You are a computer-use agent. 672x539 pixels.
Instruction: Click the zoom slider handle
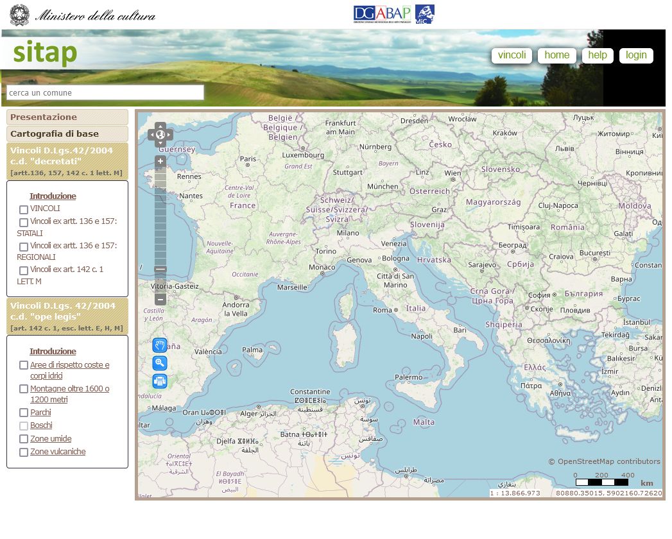pos(160,269)
